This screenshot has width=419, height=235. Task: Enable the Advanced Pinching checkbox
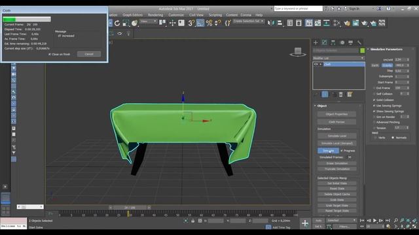[x=374, y=122]
